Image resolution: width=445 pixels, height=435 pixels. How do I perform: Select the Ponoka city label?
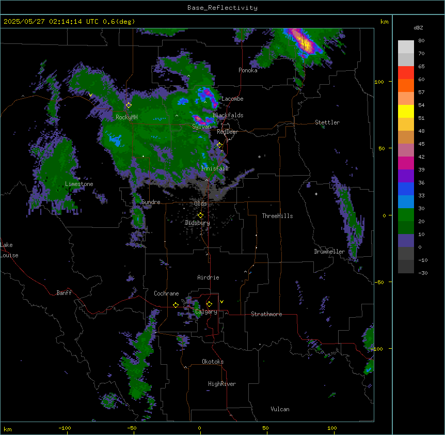point(248,70)
